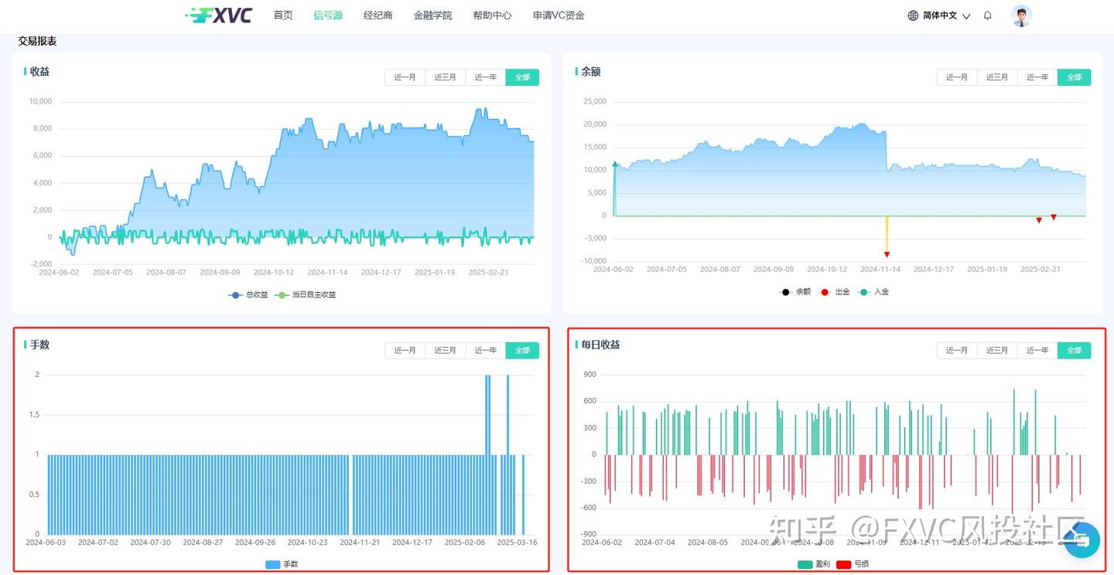Select 近三月 range in 余额 chart
Screen dimensions: 1114x575
pos(997,77)
